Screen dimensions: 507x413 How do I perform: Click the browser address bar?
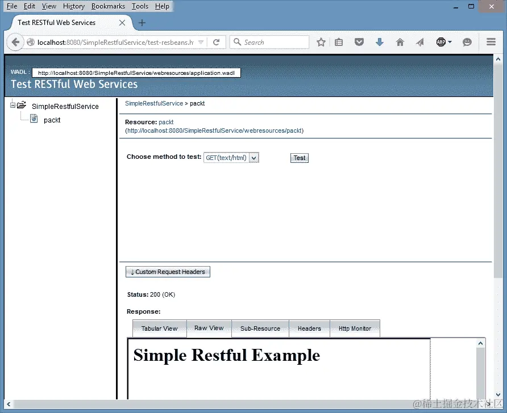[x=115, y=43]
